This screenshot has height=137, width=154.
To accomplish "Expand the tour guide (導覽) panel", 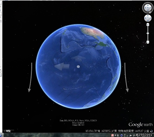I will pyautogui.click(x=7, y=131).
